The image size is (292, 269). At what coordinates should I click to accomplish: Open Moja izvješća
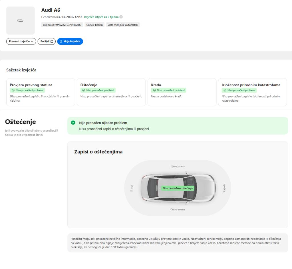[70, 41]
